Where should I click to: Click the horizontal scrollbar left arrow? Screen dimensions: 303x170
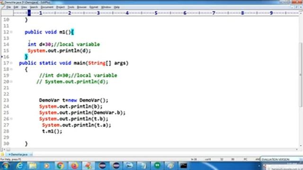pos(4,149)
